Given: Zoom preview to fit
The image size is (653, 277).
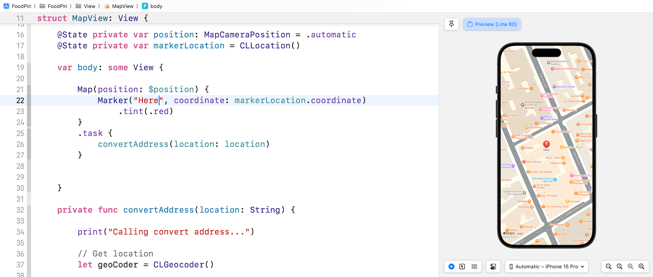Looking at the screenshot, I should click(x=631, y=266).
